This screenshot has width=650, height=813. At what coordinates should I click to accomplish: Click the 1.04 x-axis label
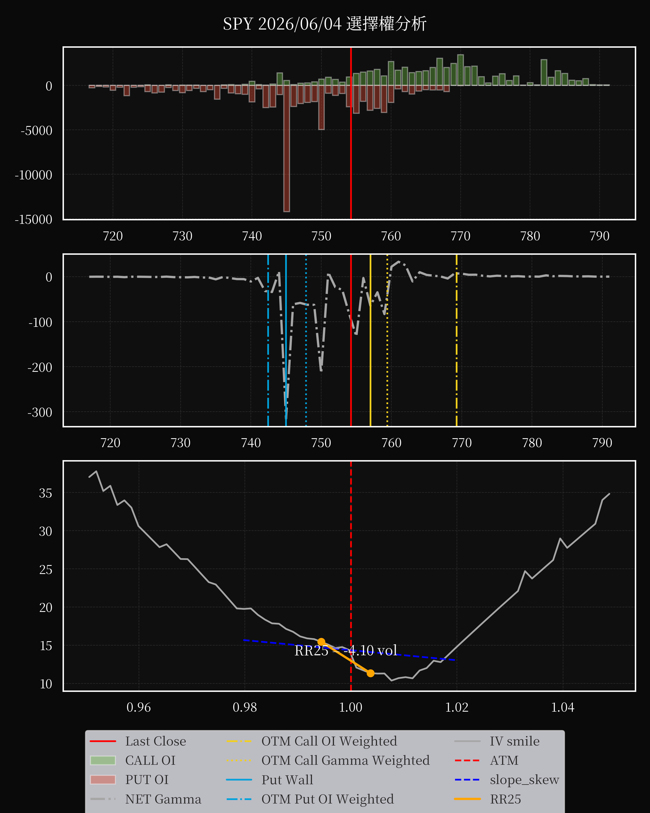point(563,707)
